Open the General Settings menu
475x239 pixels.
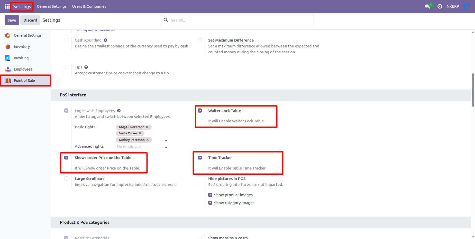(x=52, y=6)
